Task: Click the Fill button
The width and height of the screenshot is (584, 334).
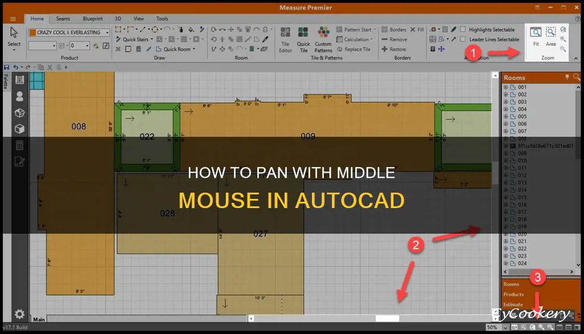Action: [417, 30]
